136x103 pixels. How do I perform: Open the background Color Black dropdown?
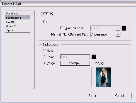[75, 57]
